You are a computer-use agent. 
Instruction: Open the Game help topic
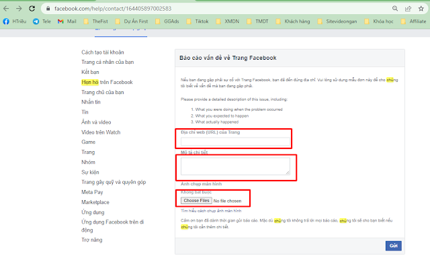[88, 142]
